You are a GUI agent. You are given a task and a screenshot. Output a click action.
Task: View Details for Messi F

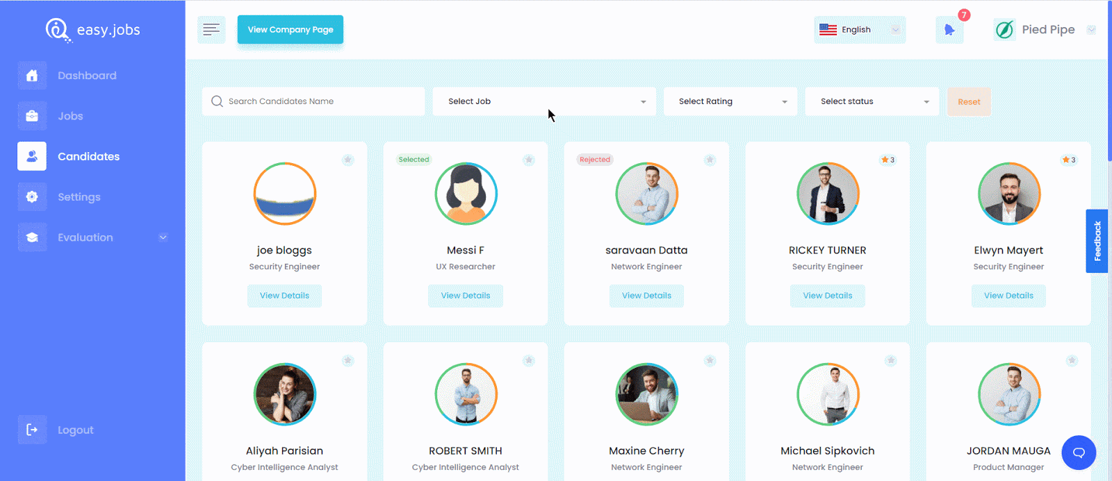pos(466,296)
